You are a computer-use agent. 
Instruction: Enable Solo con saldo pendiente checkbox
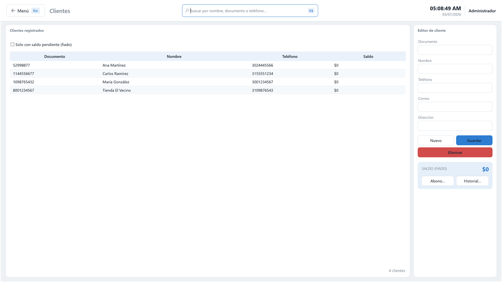12,45
